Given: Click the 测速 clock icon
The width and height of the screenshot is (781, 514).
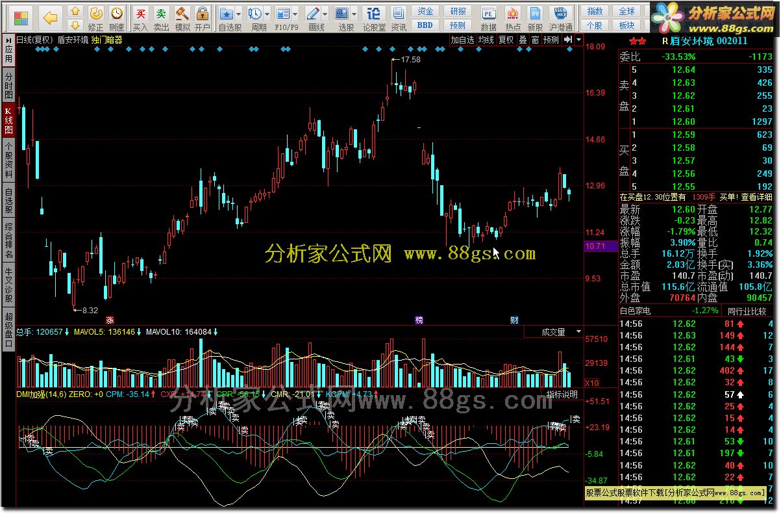Looking at the screenshot, I should (x=116, y=13).
